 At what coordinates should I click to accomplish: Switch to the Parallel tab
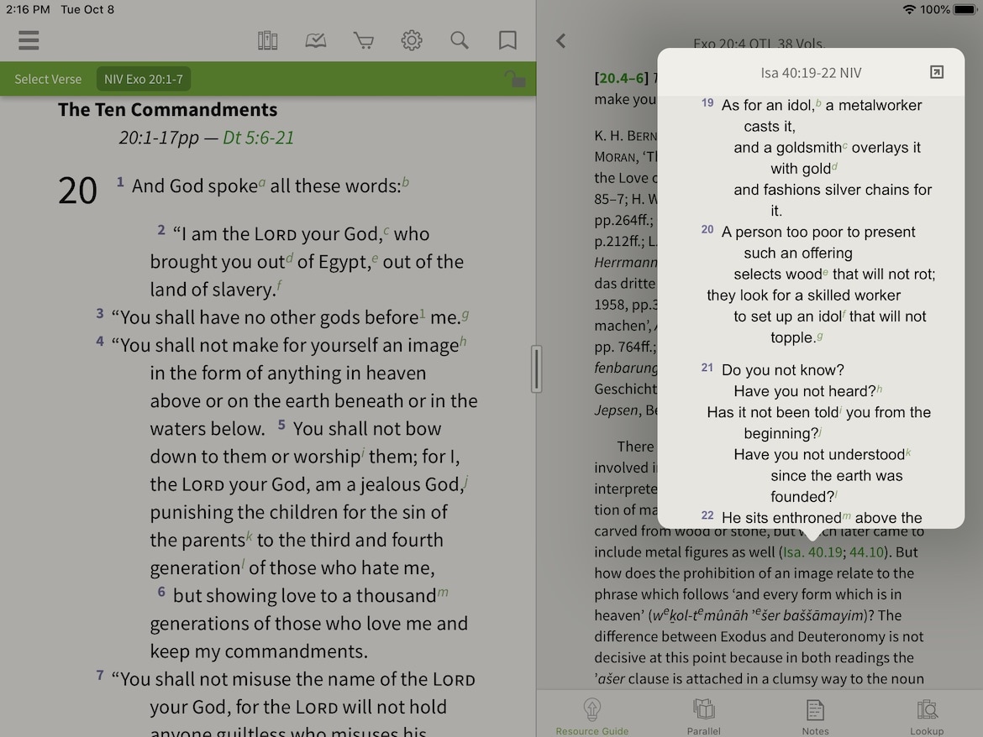703,717
